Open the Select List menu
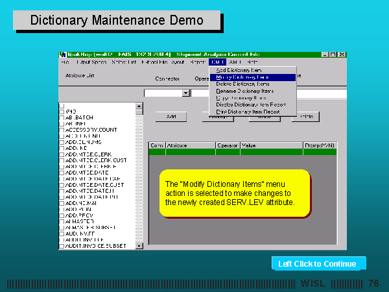 click(124, 62)
